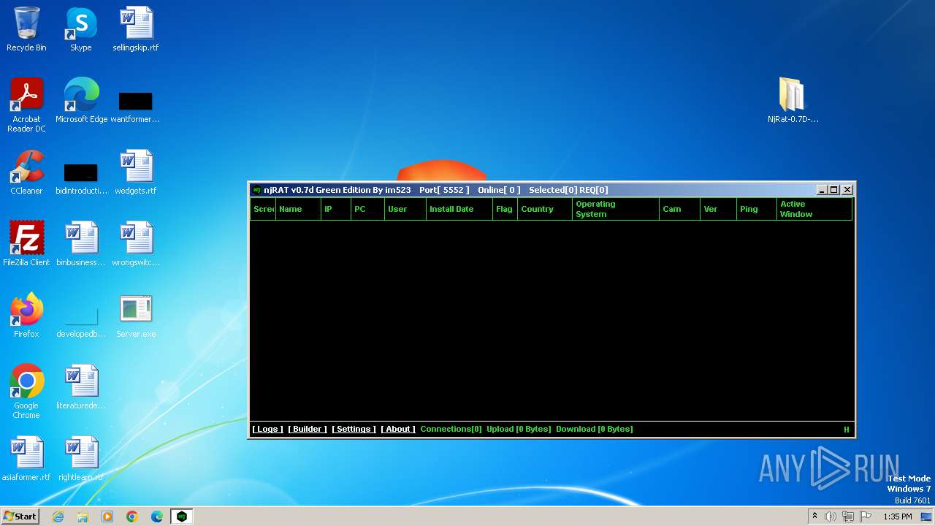935x526 pixels.
Task: Sort by the Operating System column header
Action: (x=616, y=209)
